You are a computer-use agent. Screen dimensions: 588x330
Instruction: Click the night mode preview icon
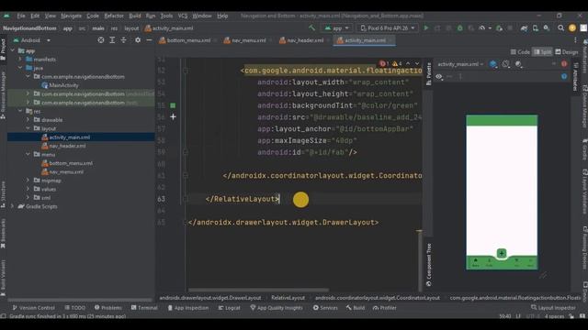[x=518, y=64]
